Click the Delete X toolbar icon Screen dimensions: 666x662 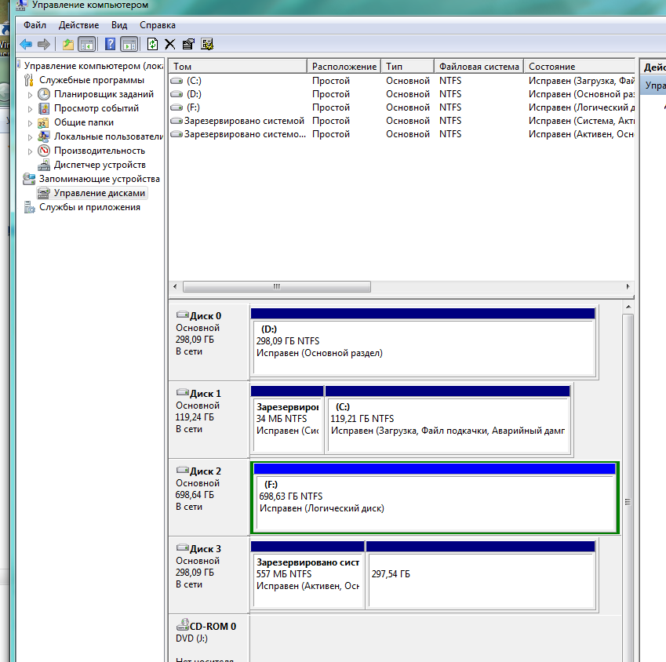[169, 44]
